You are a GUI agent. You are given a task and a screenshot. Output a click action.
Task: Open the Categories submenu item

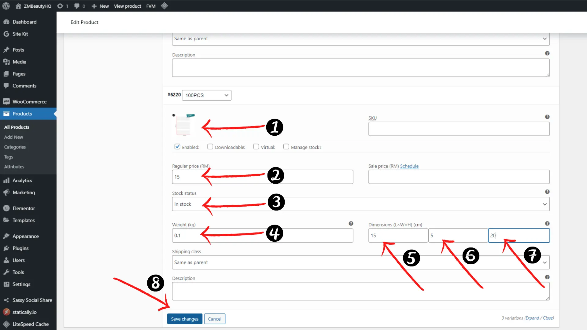(15, 147)
